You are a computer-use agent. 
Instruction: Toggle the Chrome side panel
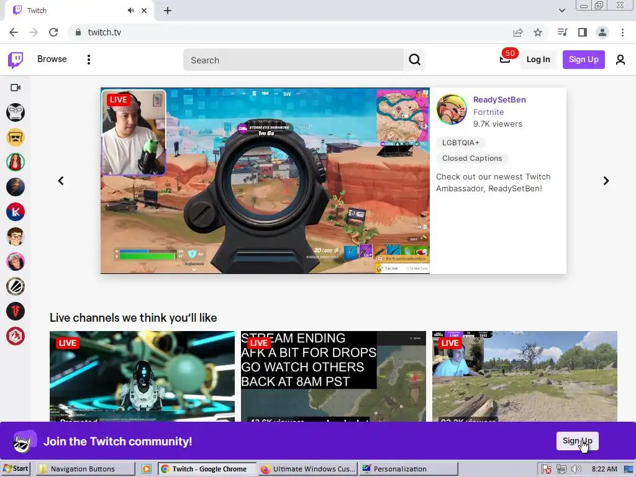click(583, 32)
